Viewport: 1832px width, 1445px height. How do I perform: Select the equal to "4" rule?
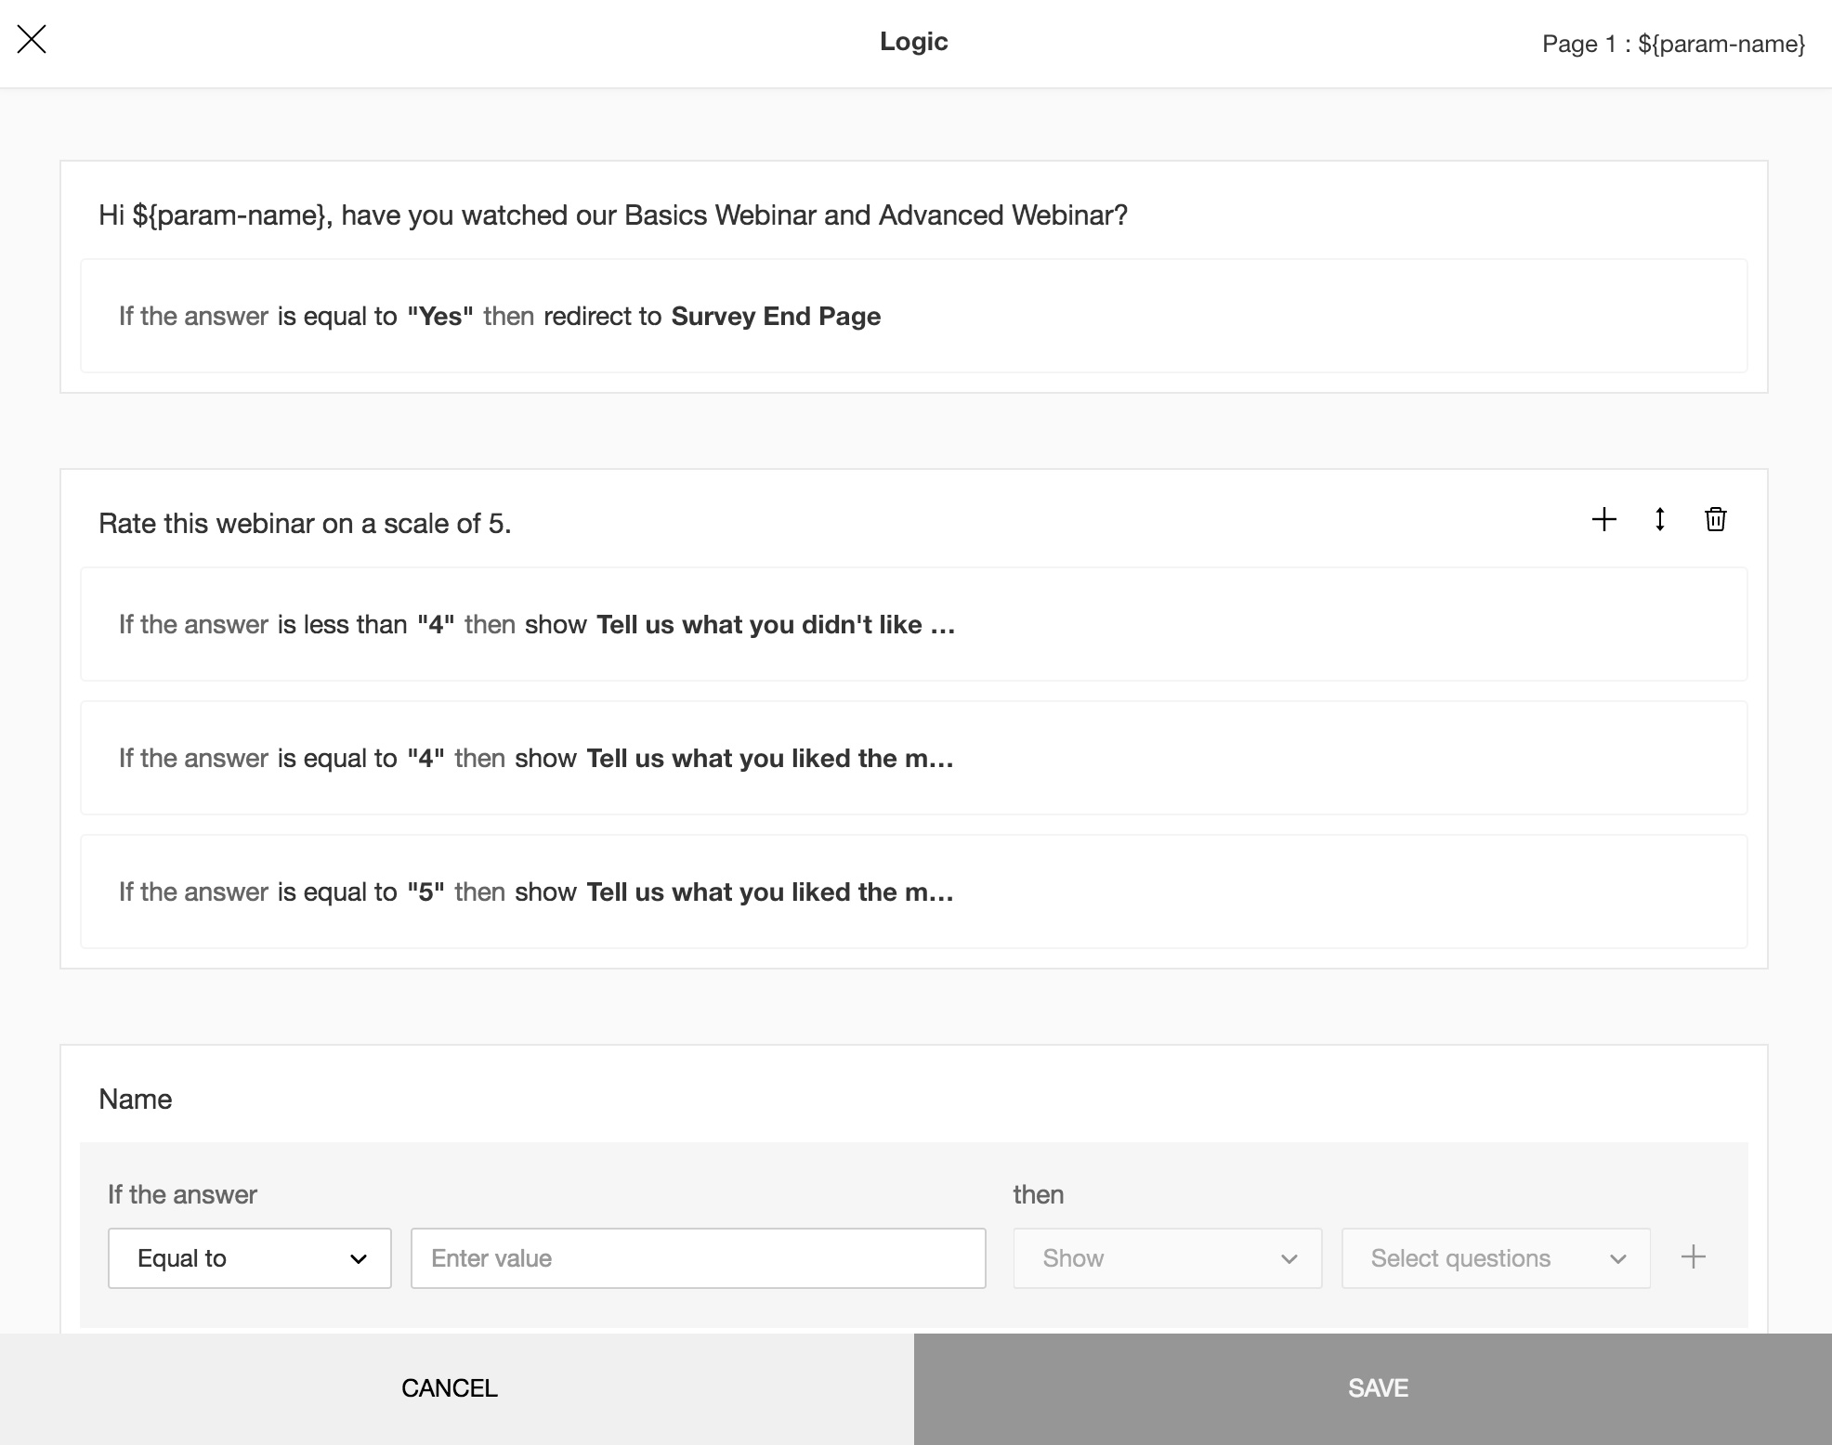(x=914, y=758)
